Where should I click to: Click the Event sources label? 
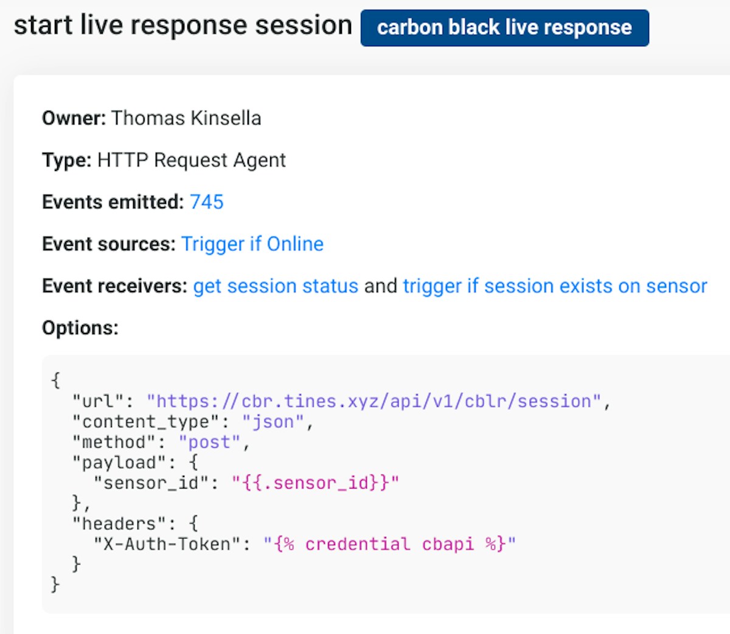[x=109, y=244]
